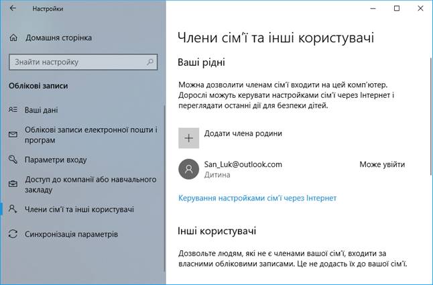Image resolution: width=433 pixels, height=285 pixels.
Task: Click the envelope icon for email accounts
Action: pos(13,135)
